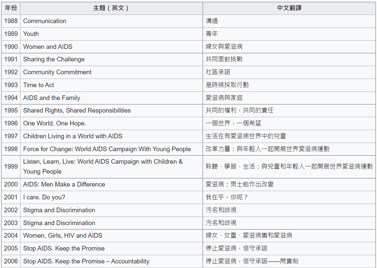Click the 中文翻譯 column header
This screenshot has height=268, width=377.
pos(289,8)
